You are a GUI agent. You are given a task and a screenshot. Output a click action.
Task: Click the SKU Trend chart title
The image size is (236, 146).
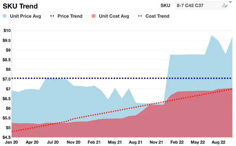[20, 6]
